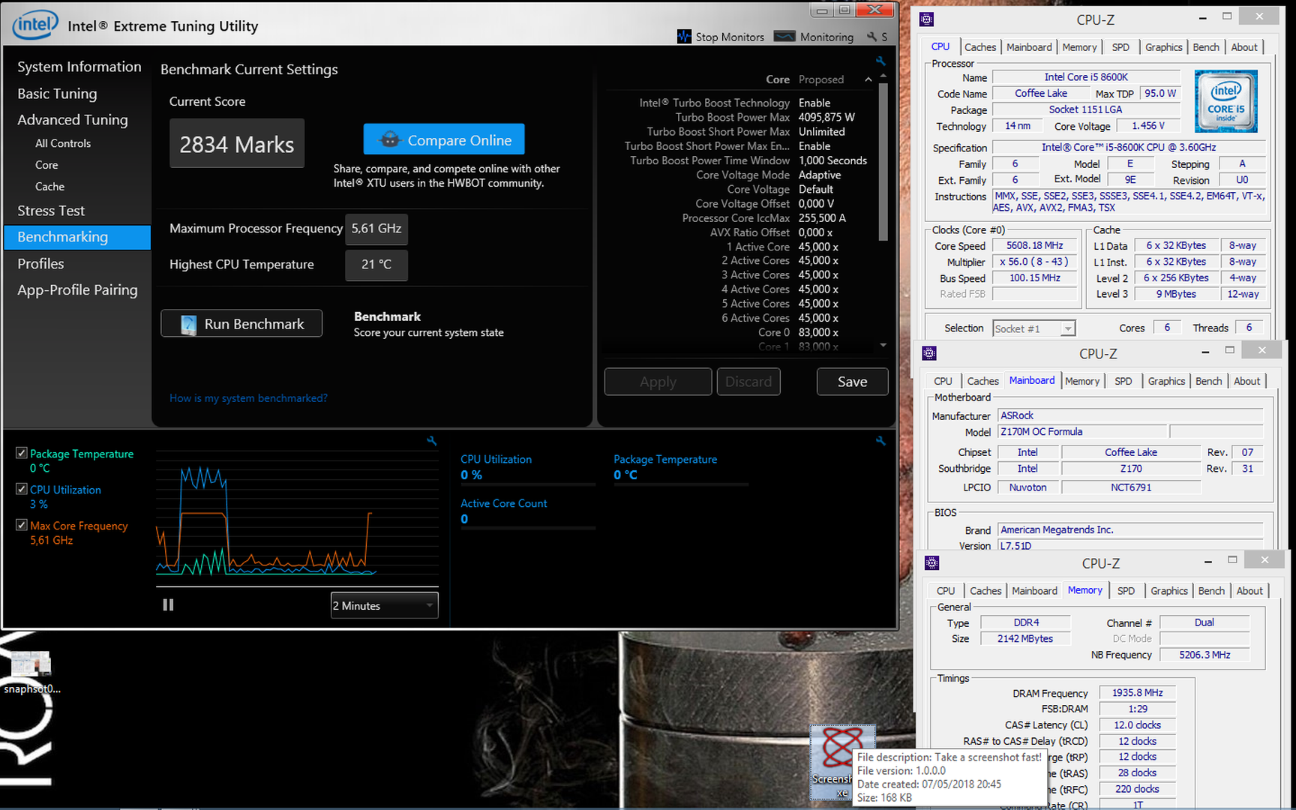Open Advanced Tuning section
The image size is (1296, 810).
click(73, 120)
